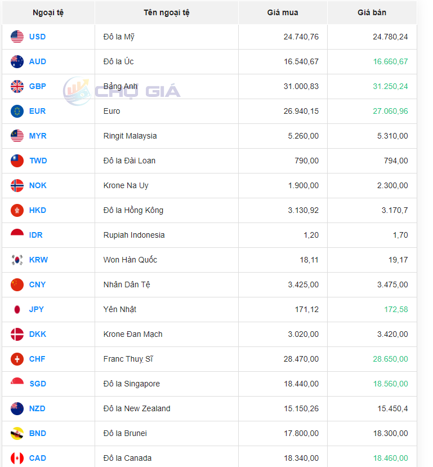Image resolution: width=433 pixels, height=467 pixels.
Task: Click the 'Giá bán' column header
Action: pos(372,12)
